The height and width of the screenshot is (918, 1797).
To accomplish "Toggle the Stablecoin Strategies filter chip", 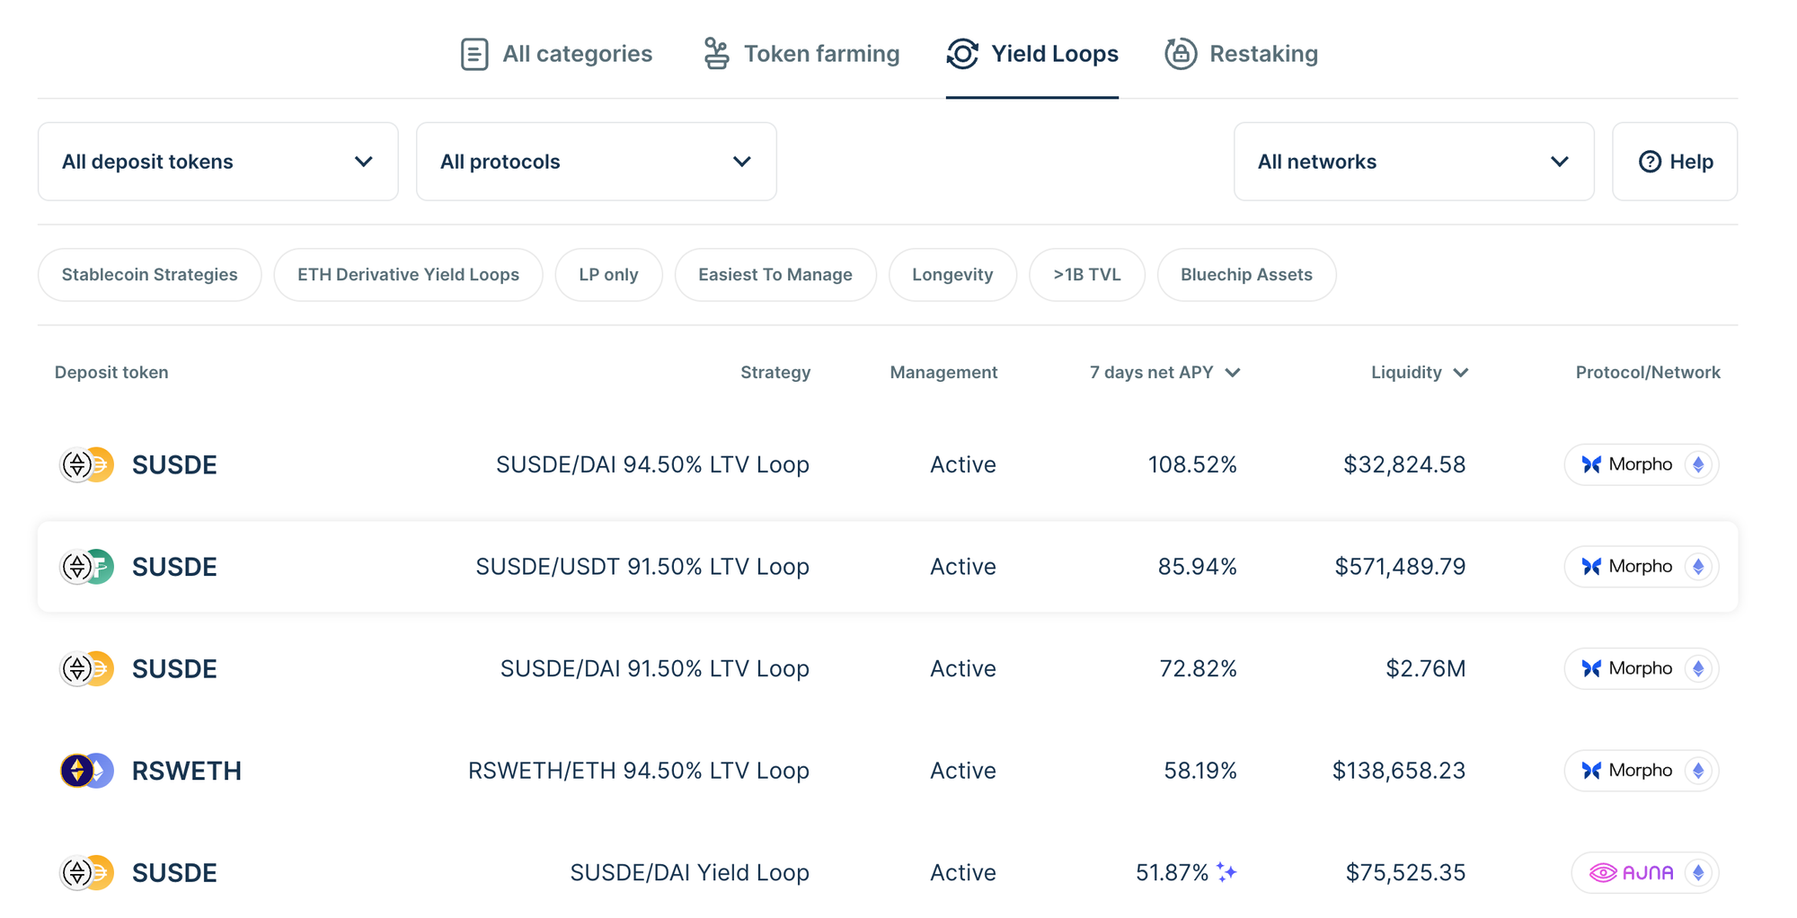I will coord(150,275).
